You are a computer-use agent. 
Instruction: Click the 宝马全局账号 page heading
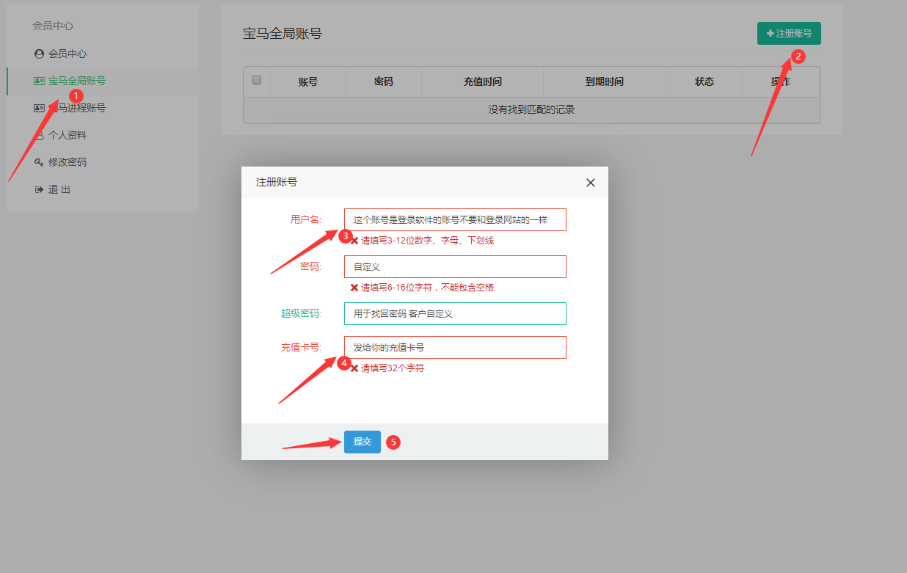tap(283, 33)
